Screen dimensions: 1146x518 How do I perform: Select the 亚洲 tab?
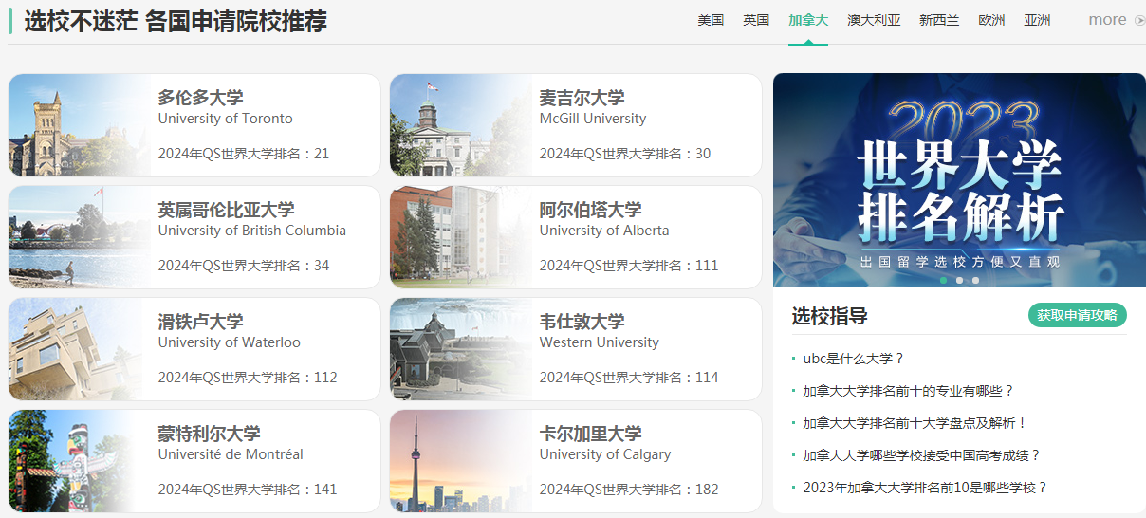point(1037,20)
